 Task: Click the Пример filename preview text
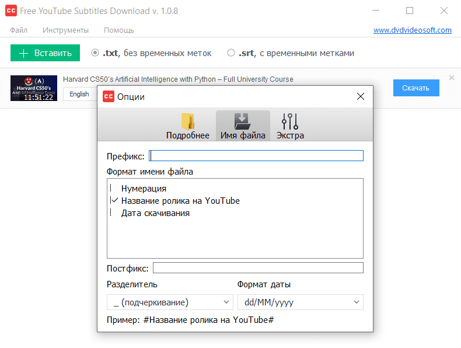tap(190, 320)
